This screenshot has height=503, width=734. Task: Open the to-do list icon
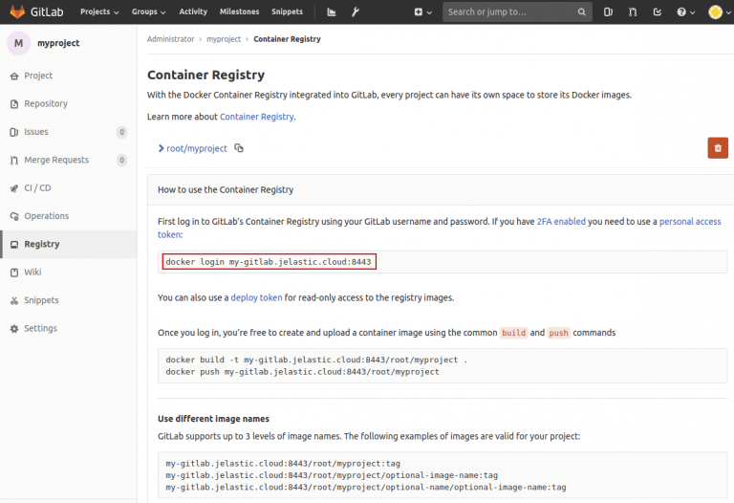tap(658, 12)
